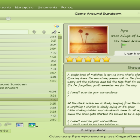Viewport: 140px width, 140px height.
Task: Open the playlist search wrench tools icon
Action: pyautogui.click(x=54, y=32)
